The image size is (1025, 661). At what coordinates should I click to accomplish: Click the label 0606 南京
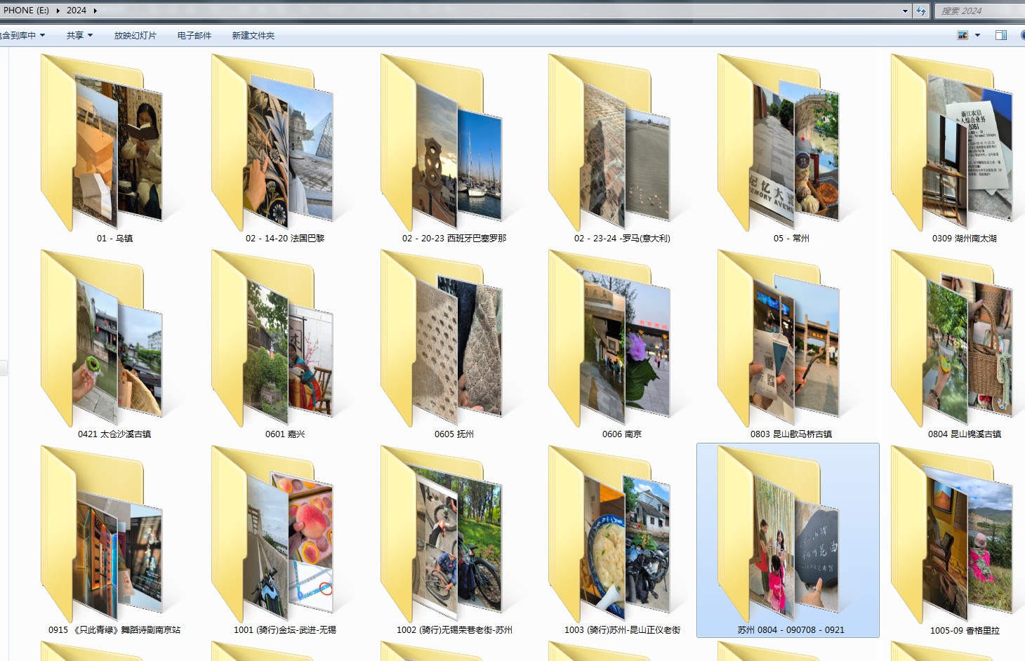(x=622, y=434)
